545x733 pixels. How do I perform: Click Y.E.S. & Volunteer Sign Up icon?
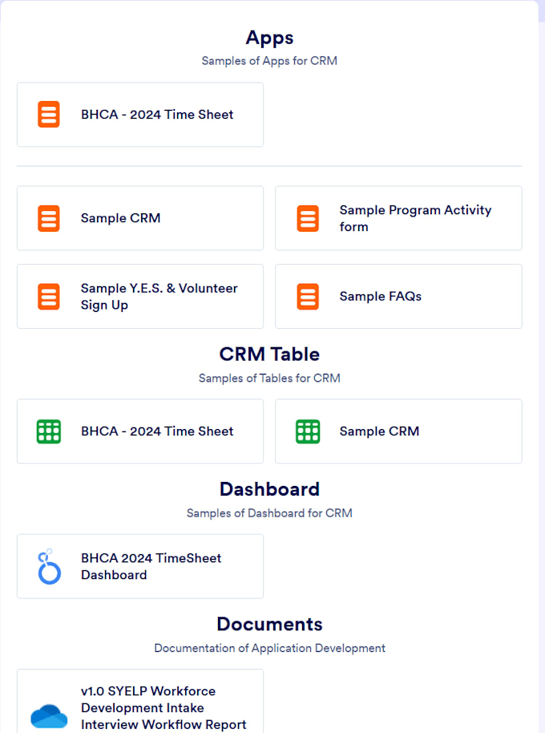[49, 297]
